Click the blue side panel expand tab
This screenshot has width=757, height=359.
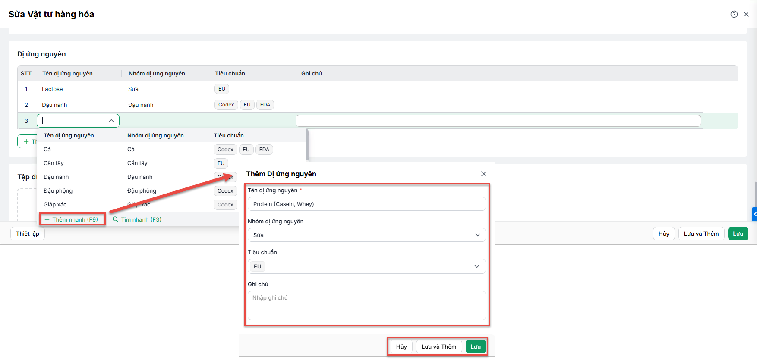pos(754,214)
